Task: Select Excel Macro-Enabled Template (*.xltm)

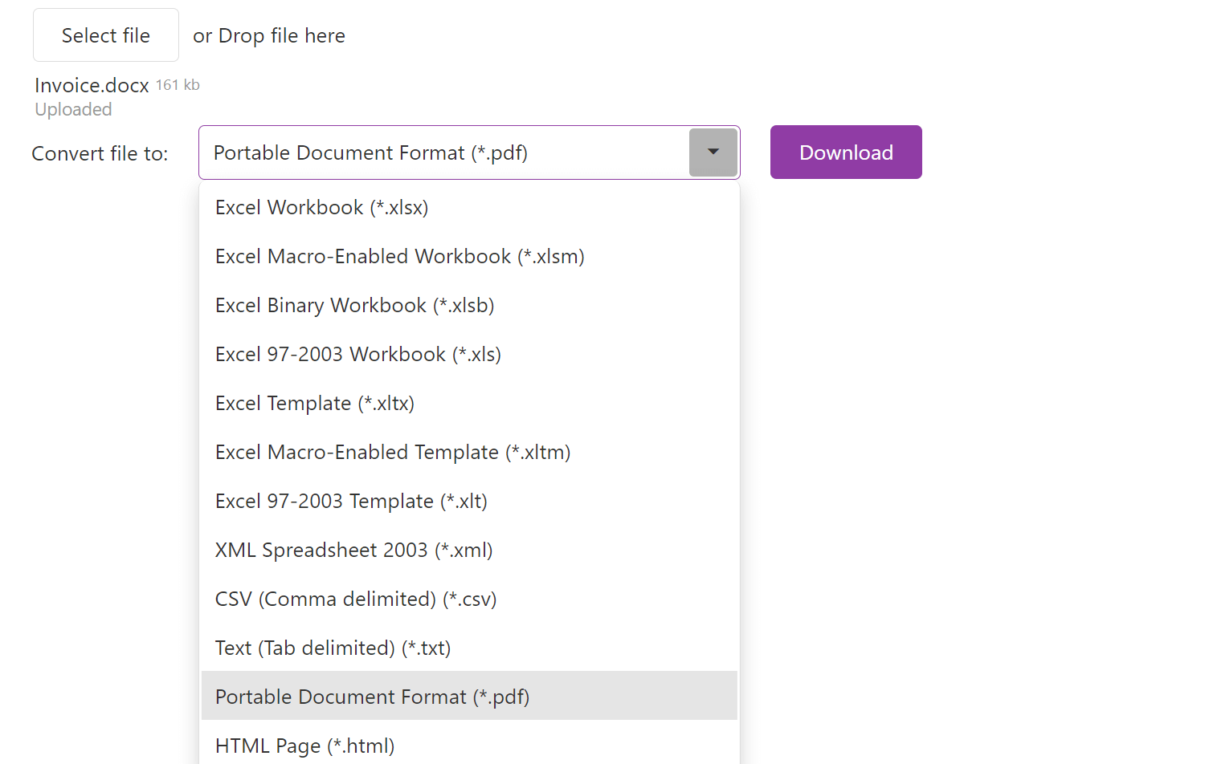Action: [x=392, y=453]
